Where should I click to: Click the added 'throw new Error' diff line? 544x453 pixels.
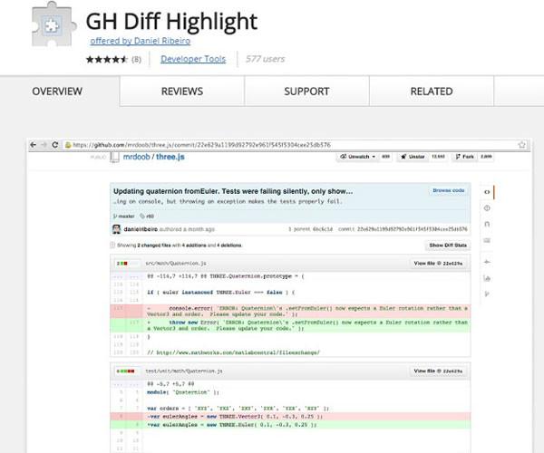point(290,325)
